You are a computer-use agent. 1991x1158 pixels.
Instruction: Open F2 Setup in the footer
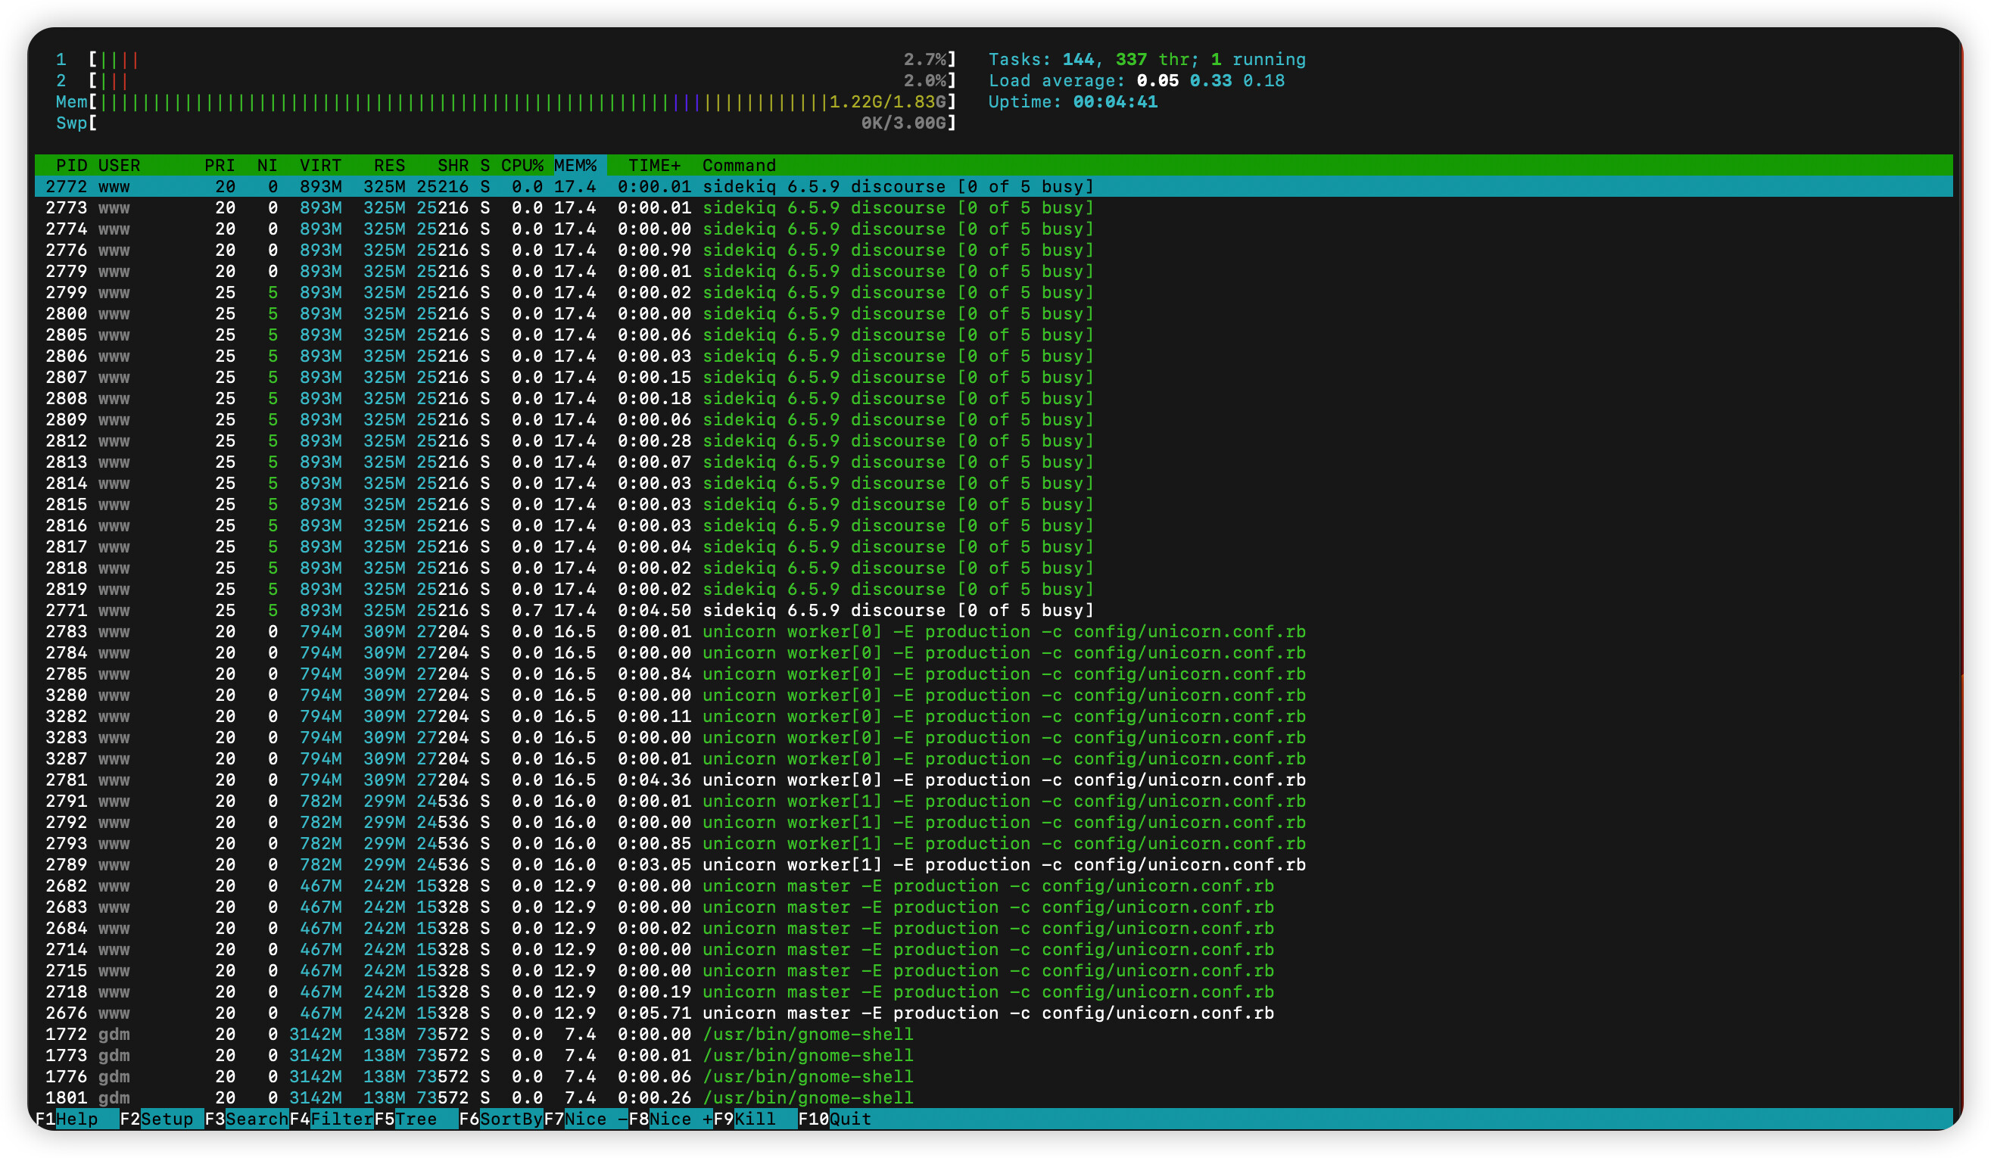coord(161,1119)
